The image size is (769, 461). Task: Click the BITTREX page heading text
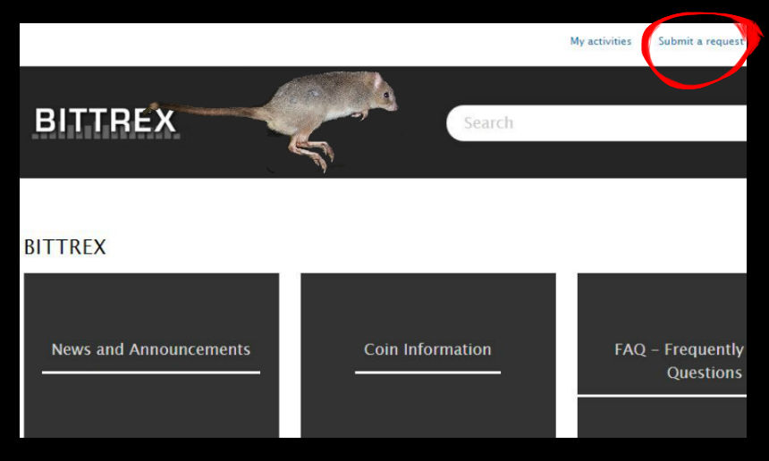64,247
